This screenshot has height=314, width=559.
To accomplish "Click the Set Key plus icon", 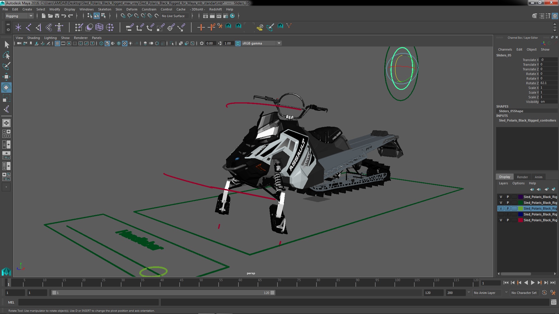I will click(201, 27).
